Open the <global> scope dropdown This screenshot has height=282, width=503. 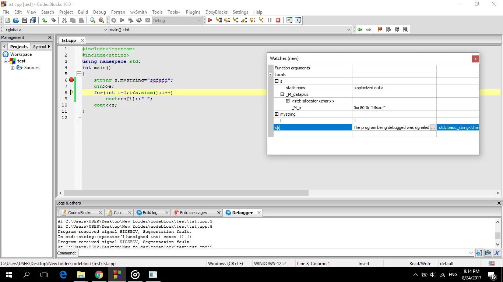[56, 30]
